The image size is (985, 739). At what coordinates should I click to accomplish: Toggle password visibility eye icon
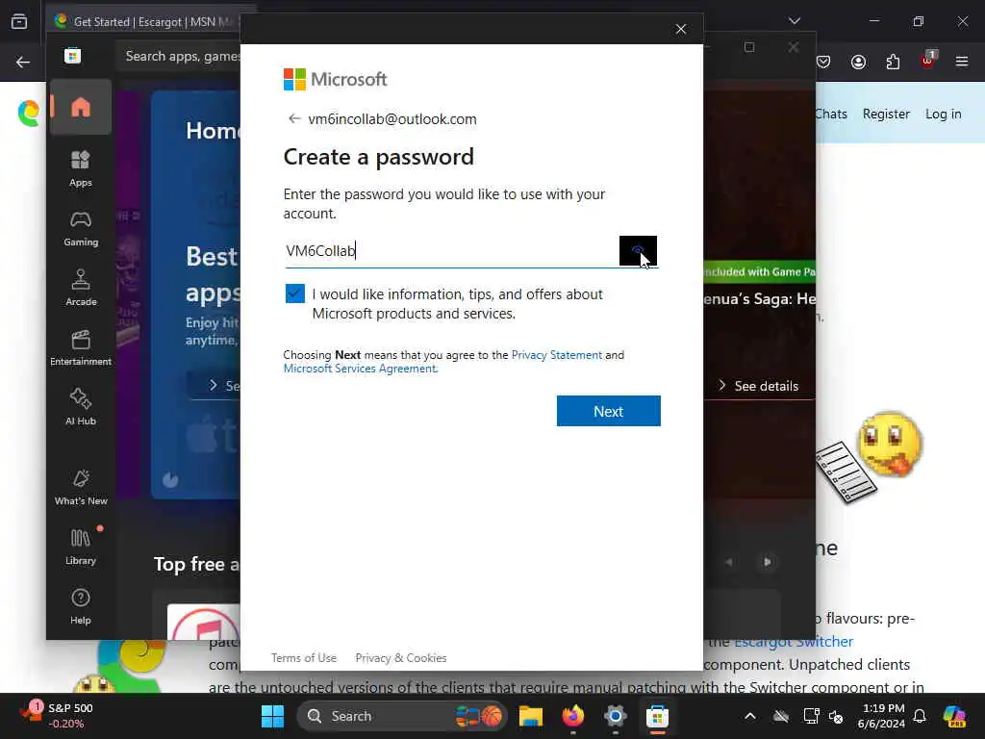[638, 251]
